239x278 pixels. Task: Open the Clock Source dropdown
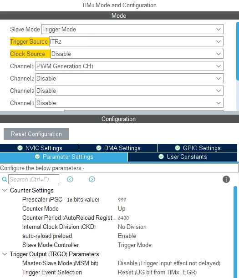[x=137, y=54]
